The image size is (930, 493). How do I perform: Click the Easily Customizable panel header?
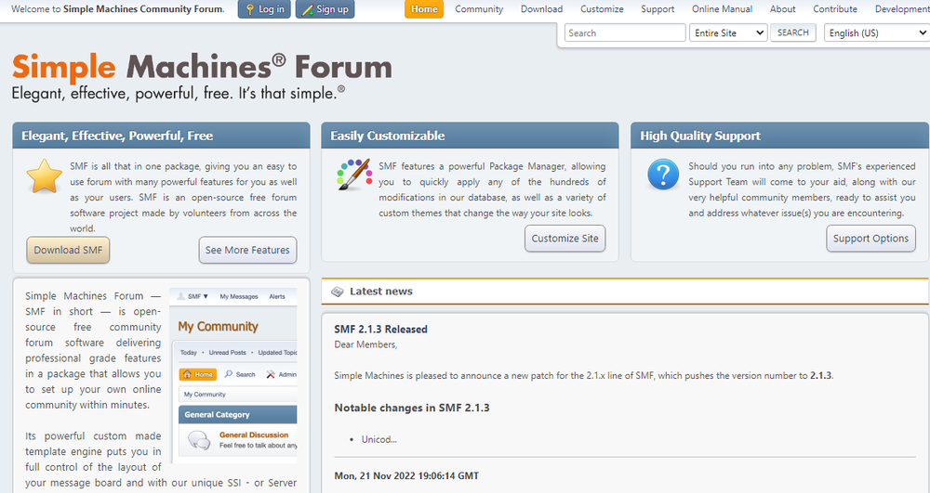[x=470, y=136]
